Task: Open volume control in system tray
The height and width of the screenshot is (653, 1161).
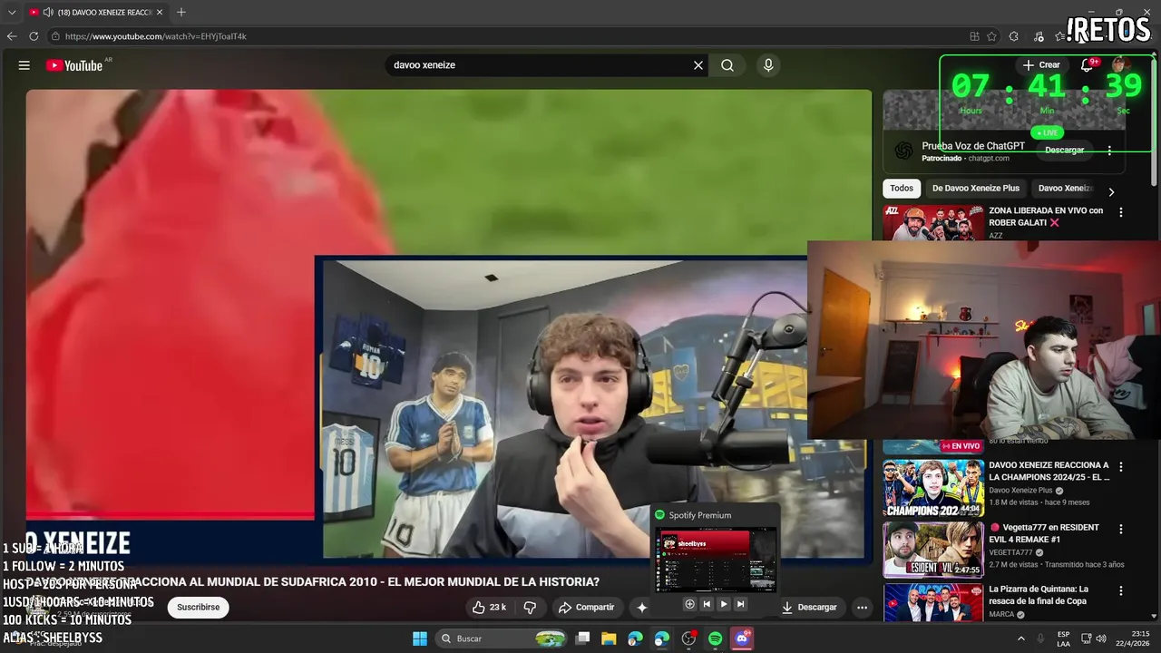Action: 1101,638
